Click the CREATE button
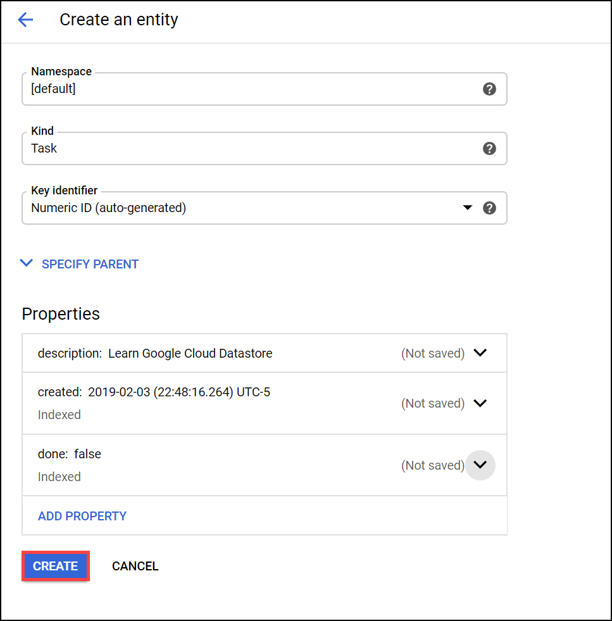Screen dimensions: 612x621 point(56,566)
